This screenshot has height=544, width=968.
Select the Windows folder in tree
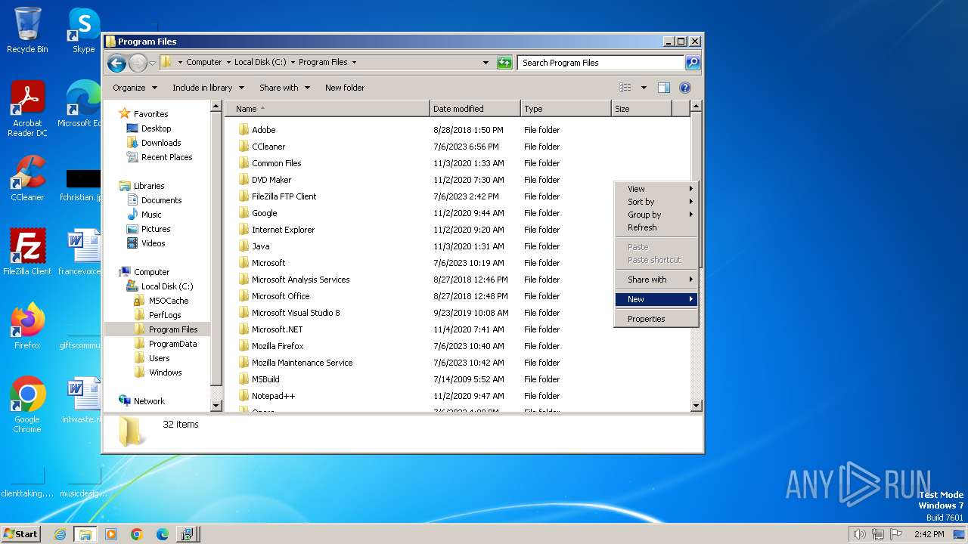tap(165, 372)
